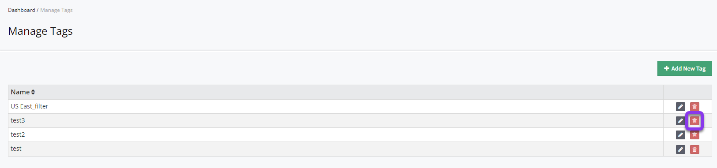717x168 pixels.
Task: Select the test tag row
Action: tap(336, 149)
